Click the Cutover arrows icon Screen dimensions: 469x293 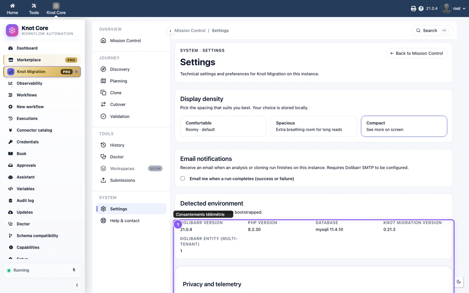coord(103,104)
